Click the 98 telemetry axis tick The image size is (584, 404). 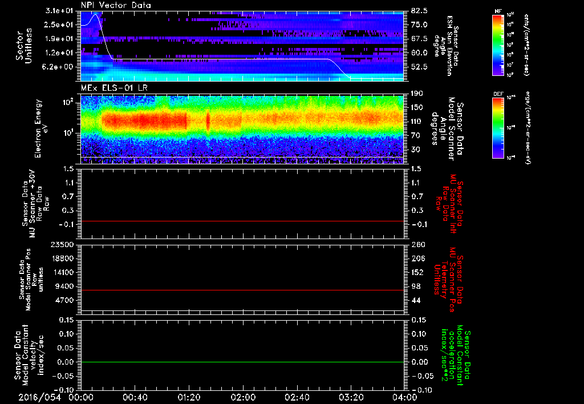[x=417, y=286]
